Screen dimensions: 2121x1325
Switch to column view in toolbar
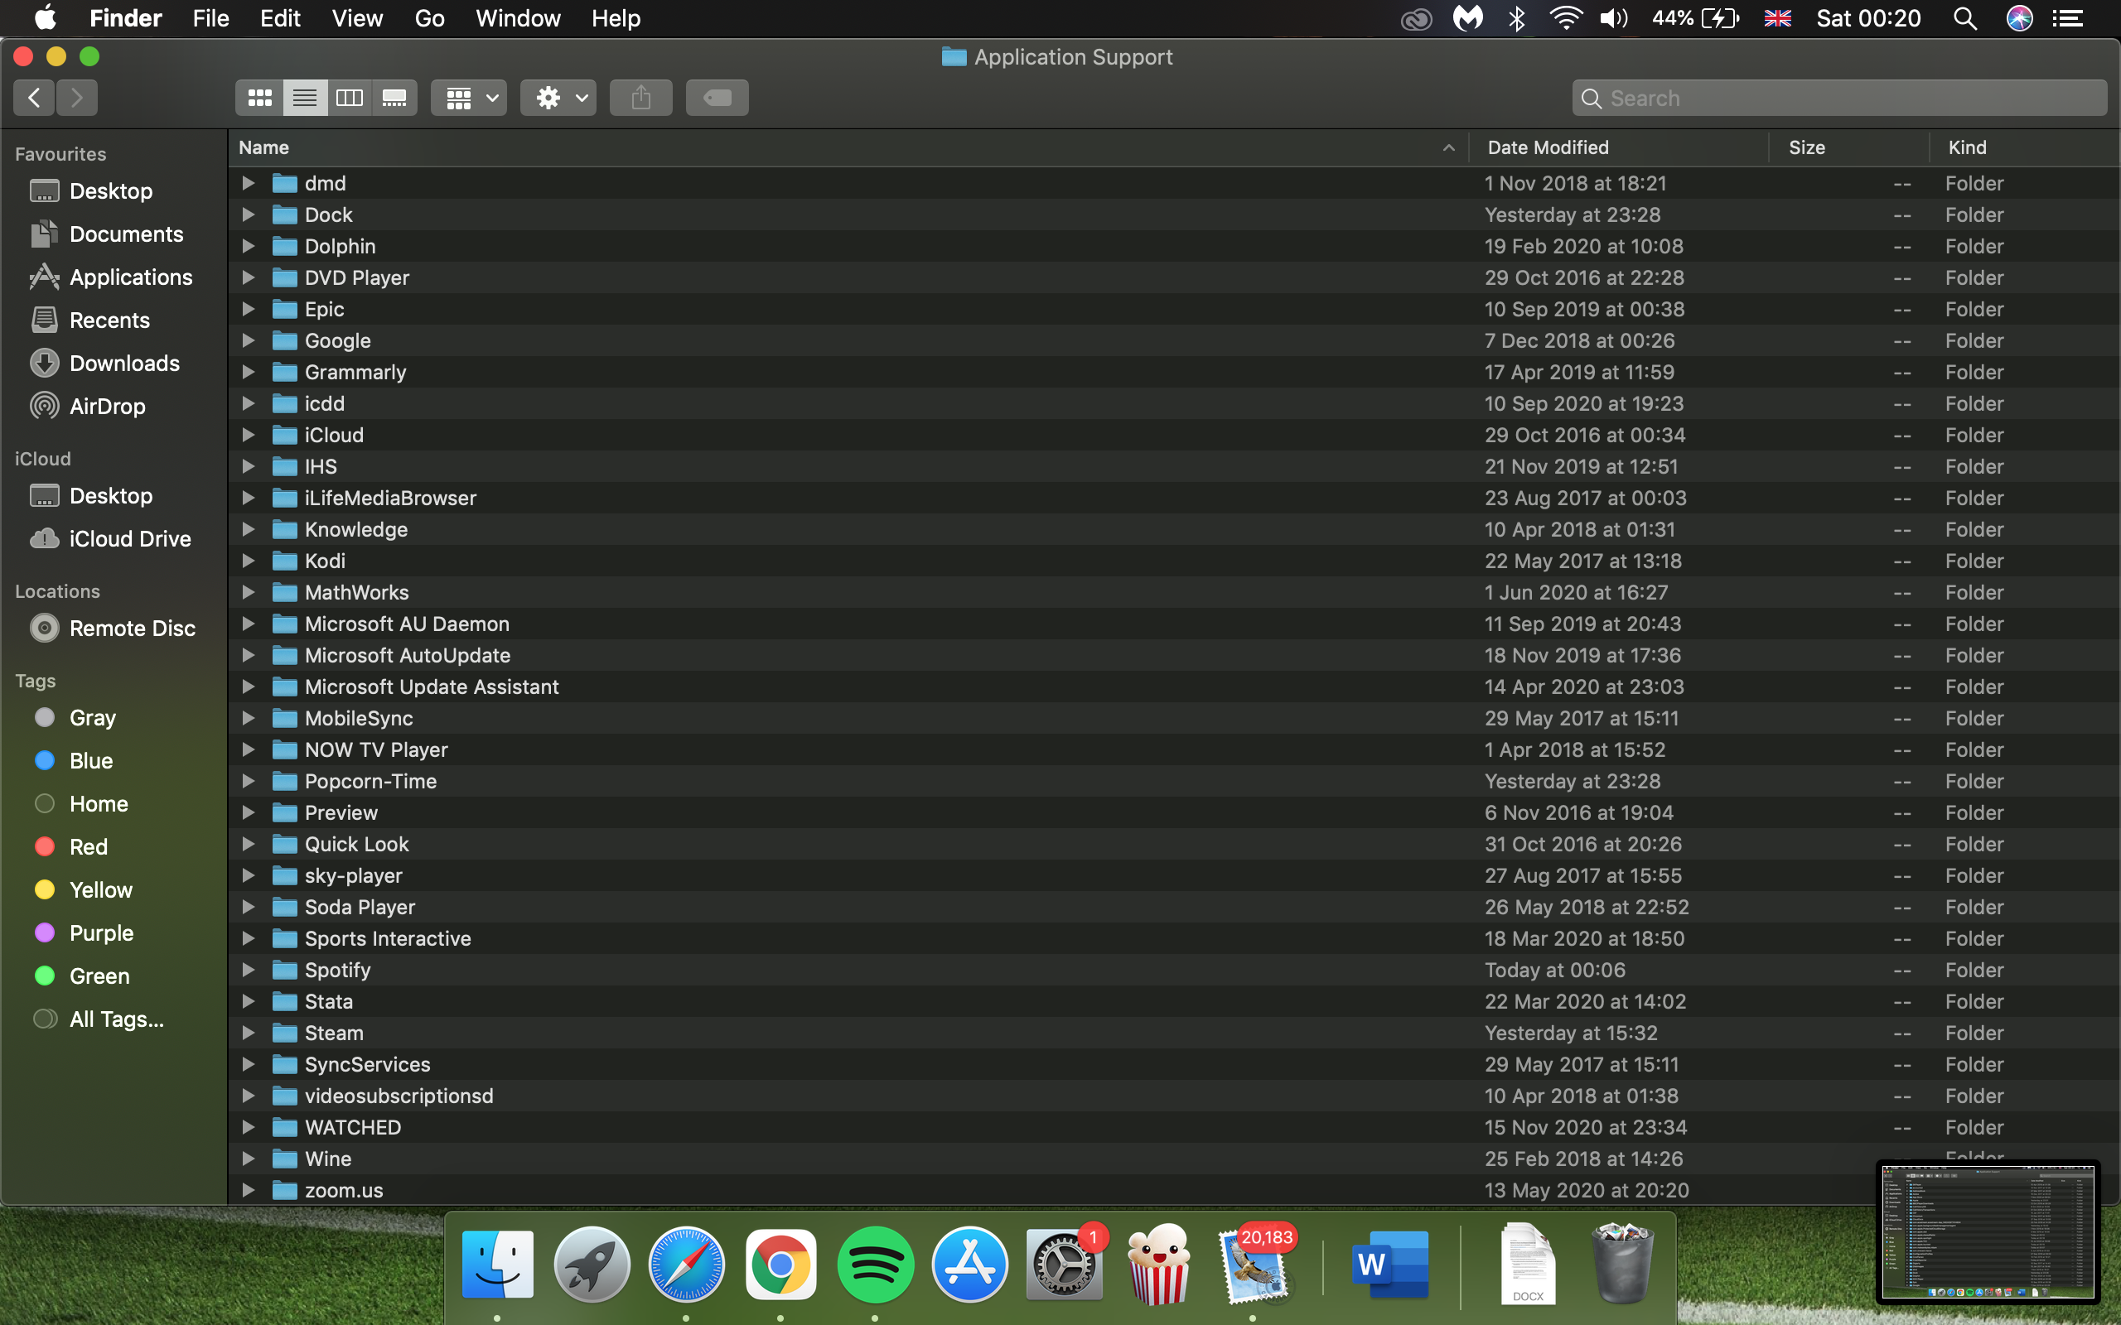[x=349, y=97]
